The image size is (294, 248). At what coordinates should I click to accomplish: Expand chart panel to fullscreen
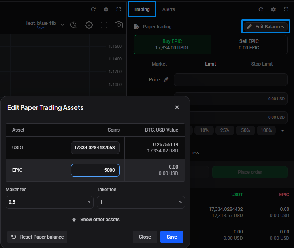[x=119, y=9]
